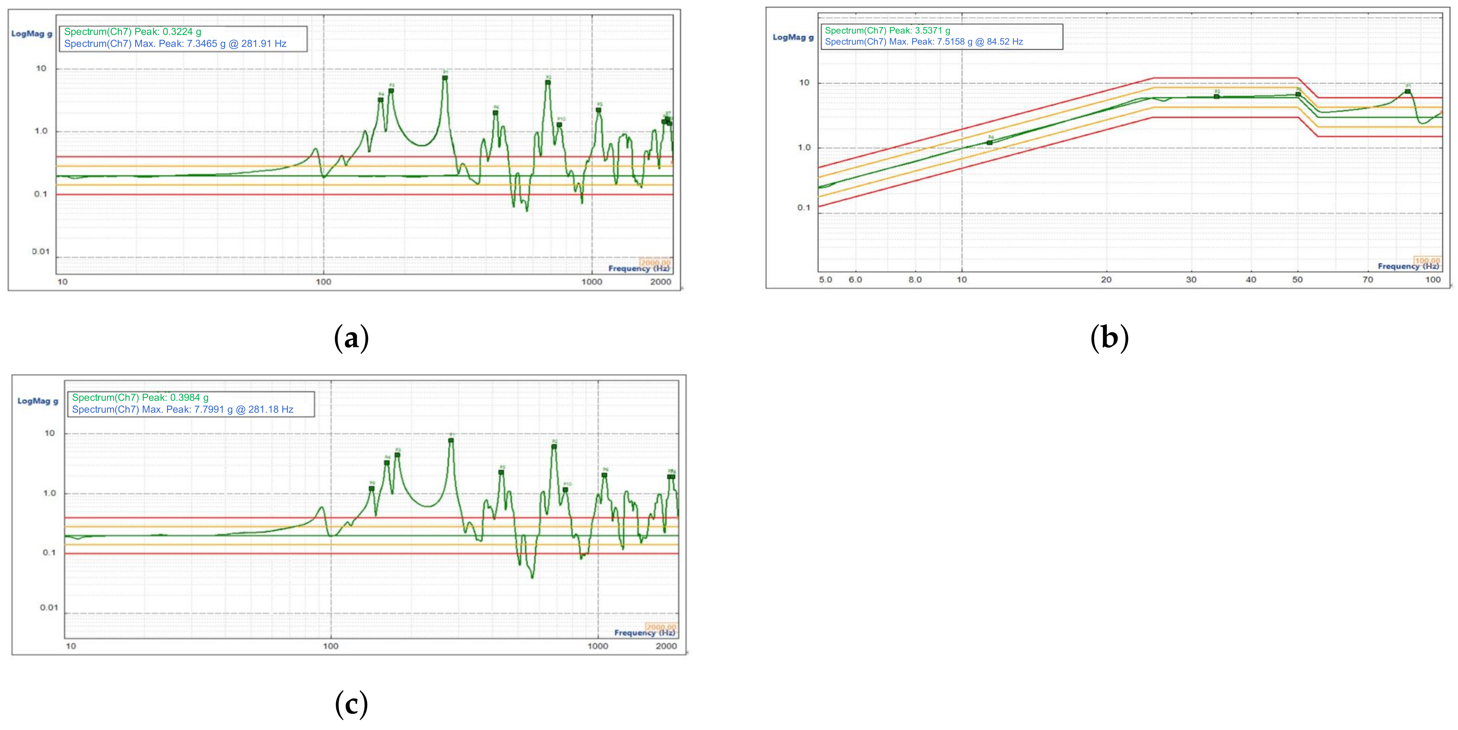Click the orange 2000.00 frequency box in chart (a)
1458x730 pixels.
coord(655,262)
